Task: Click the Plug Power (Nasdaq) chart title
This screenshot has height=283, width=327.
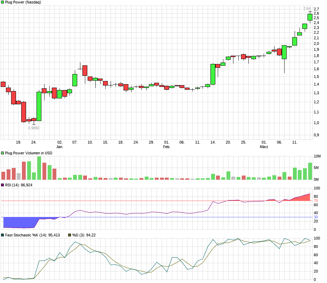Action: point(23,2)
